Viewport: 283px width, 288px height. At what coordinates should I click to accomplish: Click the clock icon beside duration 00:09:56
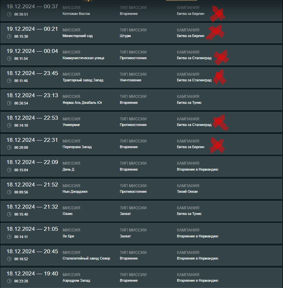click(x=9, y=192)
